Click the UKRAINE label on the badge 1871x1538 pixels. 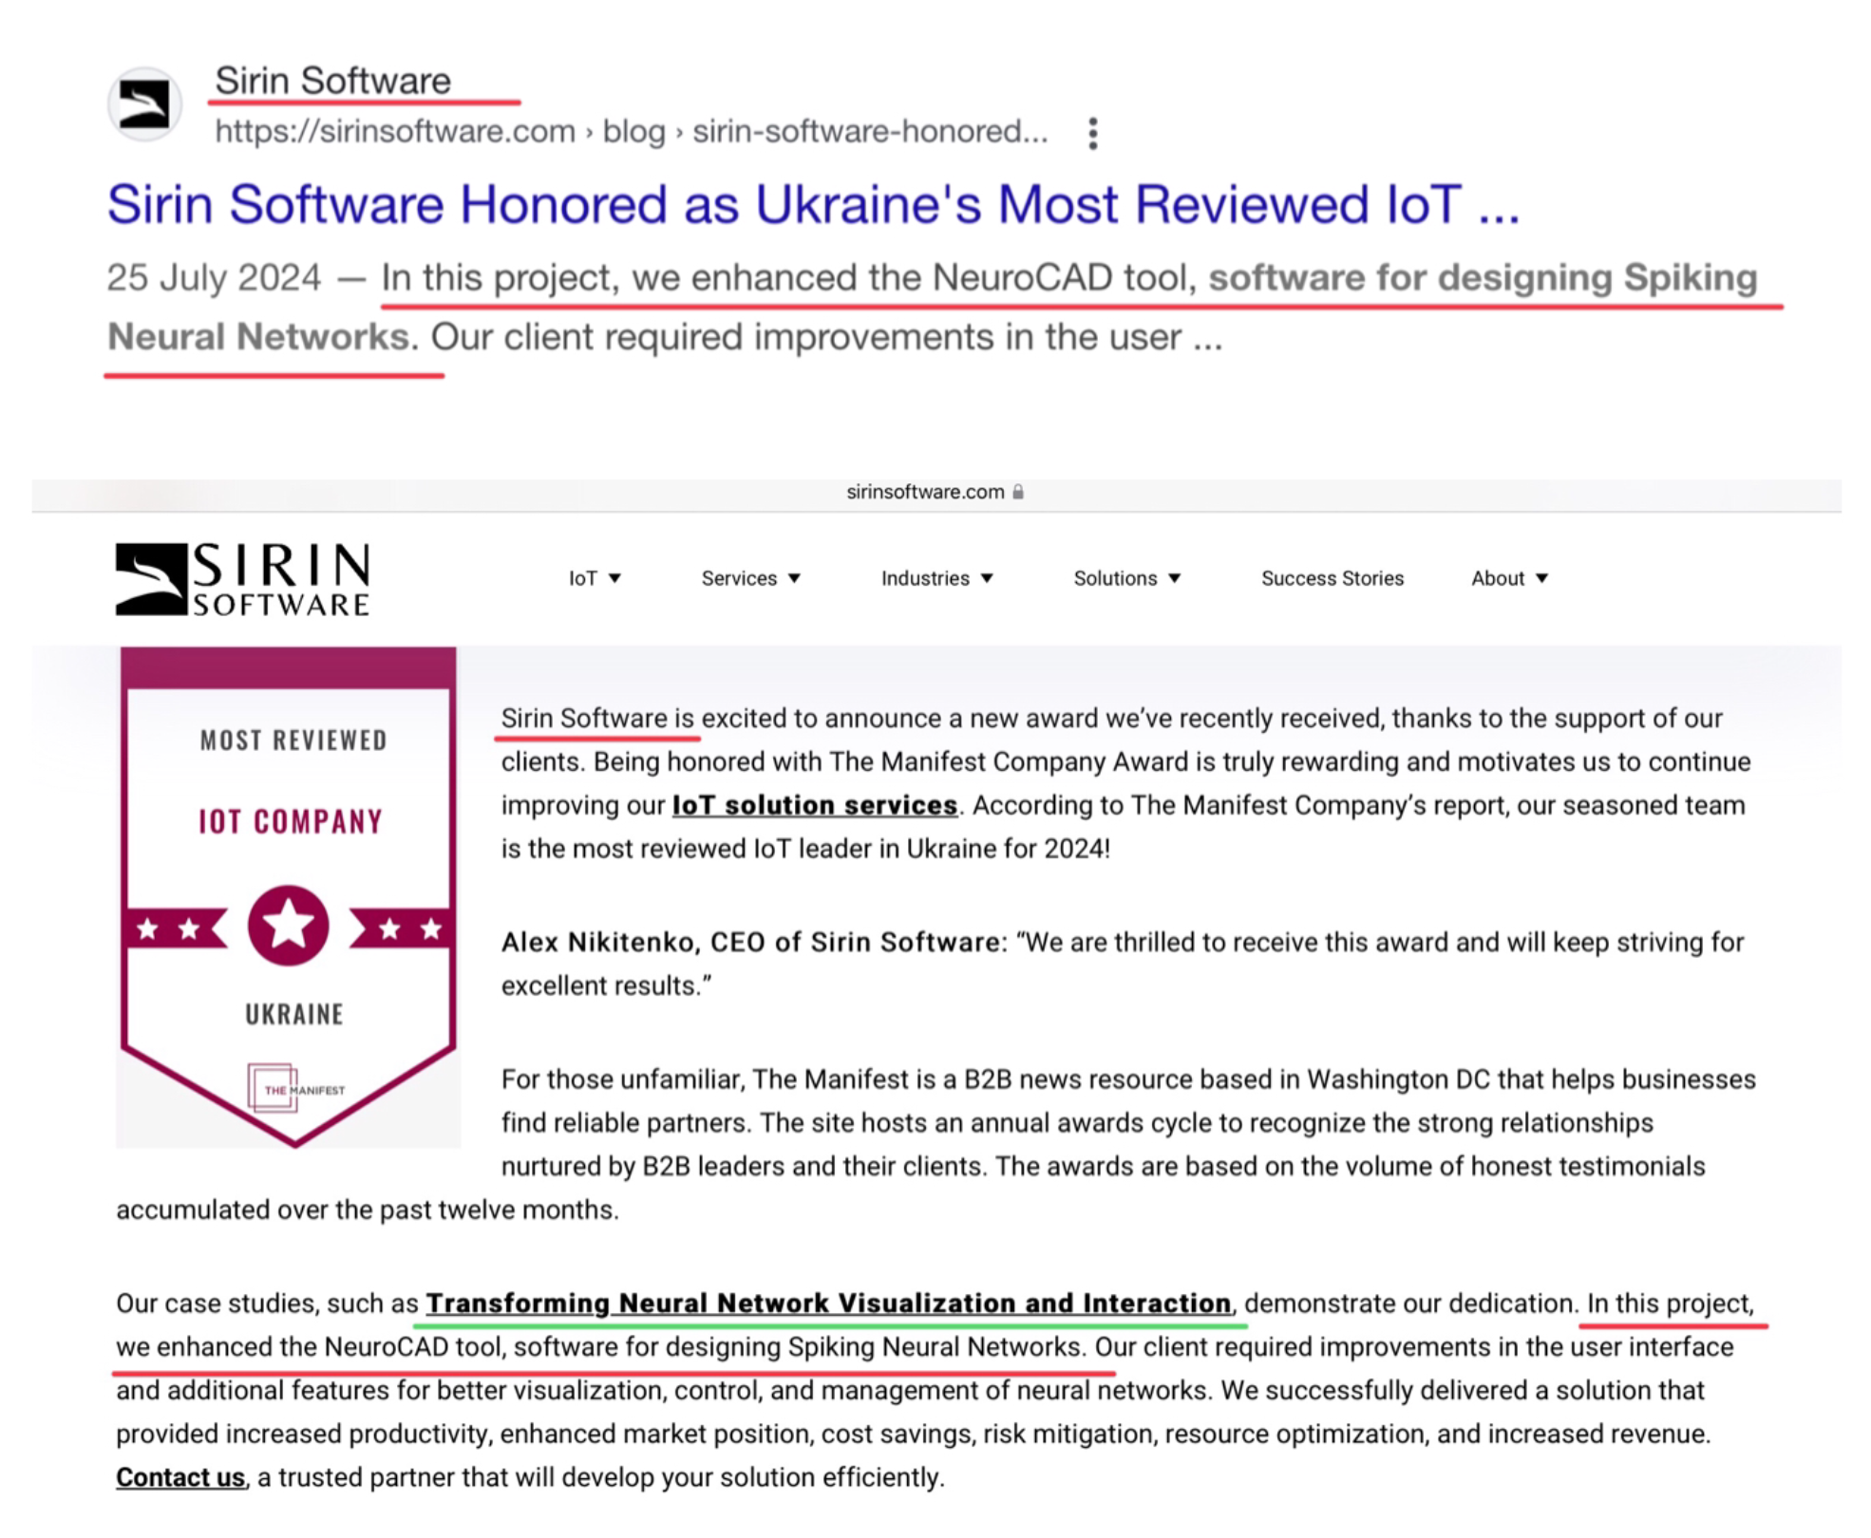[294, 1014]
